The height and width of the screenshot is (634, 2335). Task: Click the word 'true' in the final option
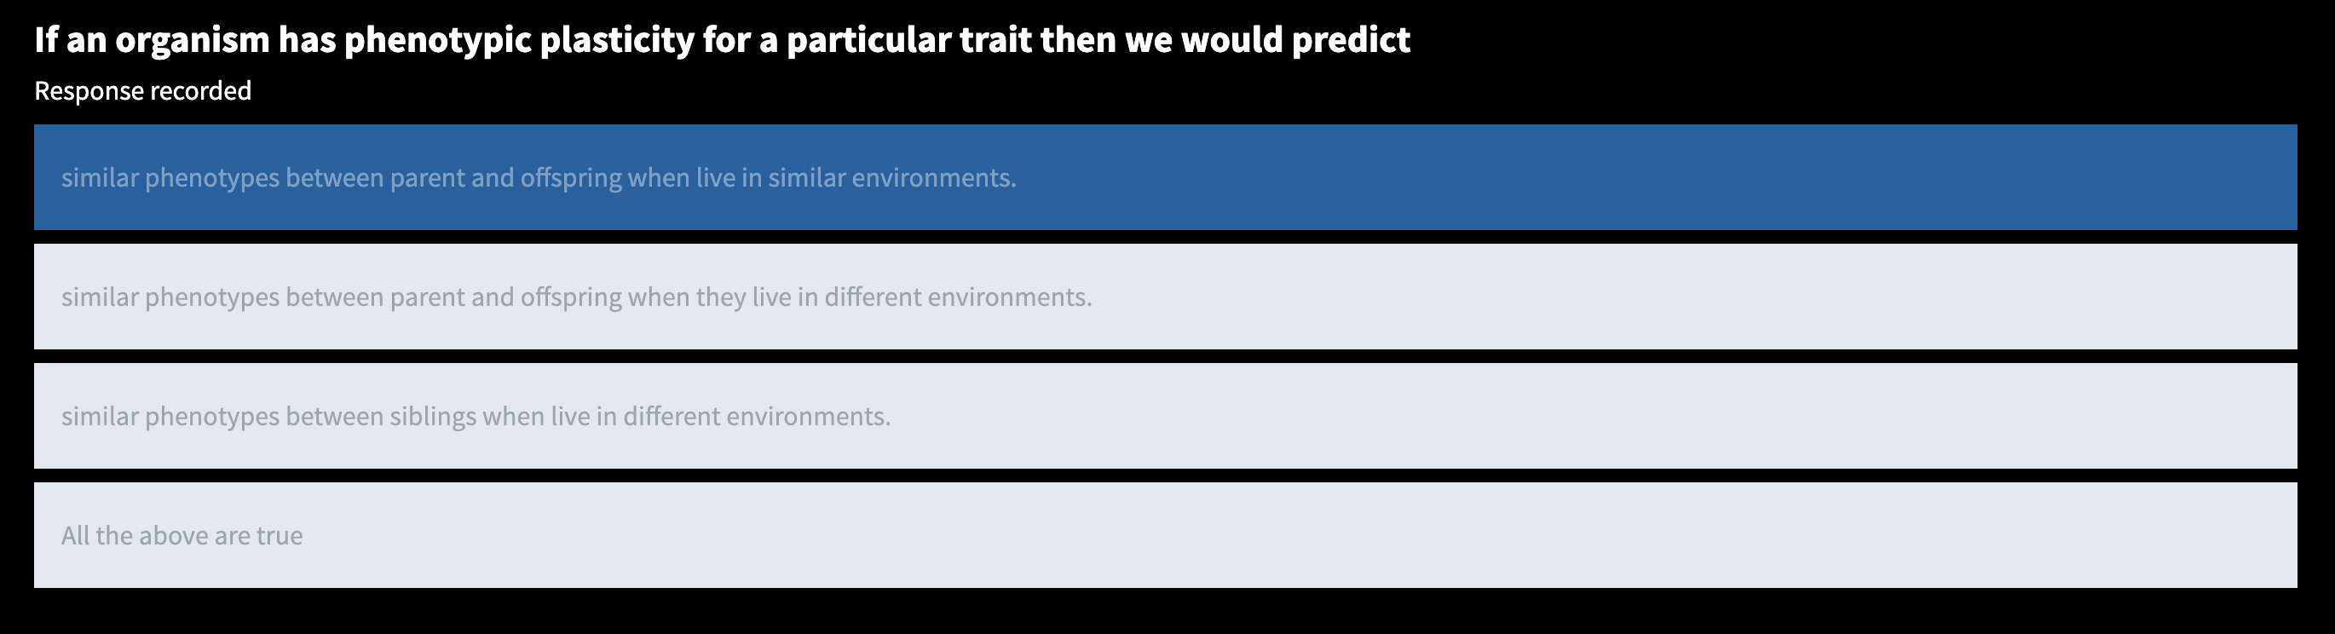coord(280,536)
